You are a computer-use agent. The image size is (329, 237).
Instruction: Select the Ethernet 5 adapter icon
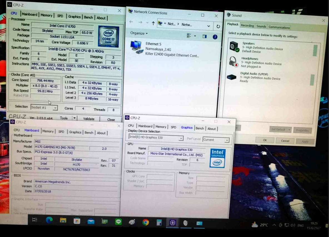click(x=136, y=47)
